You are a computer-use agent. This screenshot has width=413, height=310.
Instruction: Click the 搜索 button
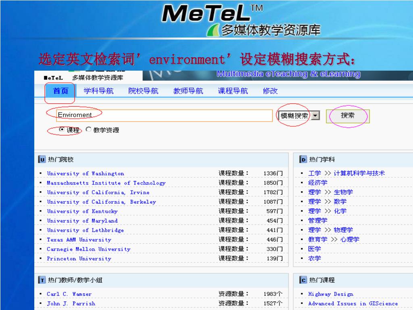click(348, 116)
